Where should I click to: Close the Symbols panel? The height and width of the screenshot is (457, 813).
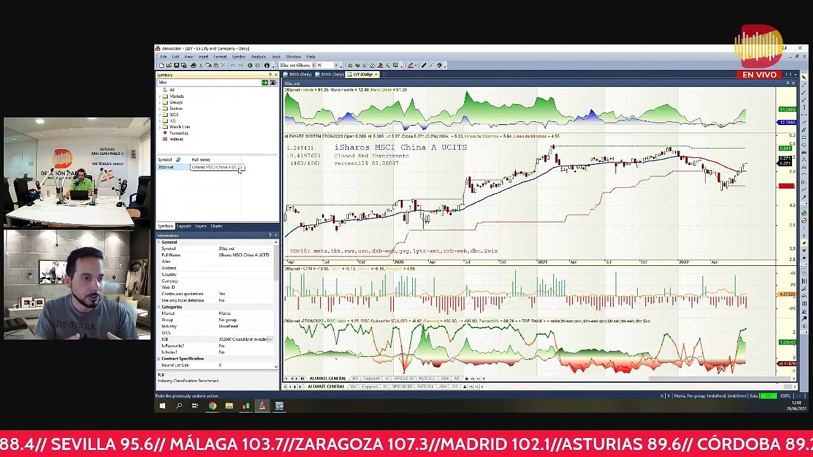(276, 75)
